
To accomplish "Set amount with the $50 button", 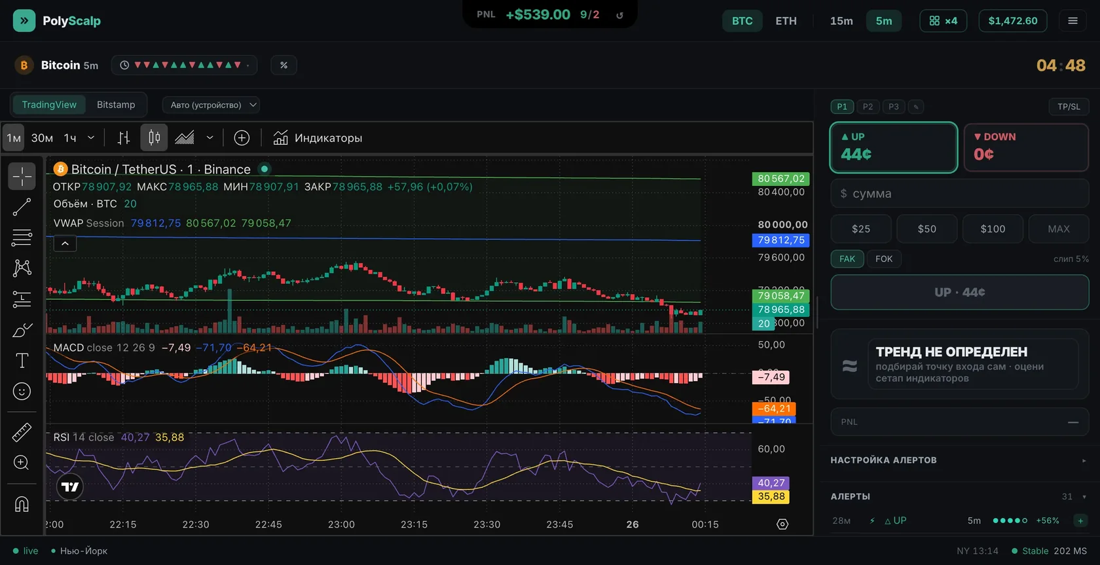I will coord(927,229).
